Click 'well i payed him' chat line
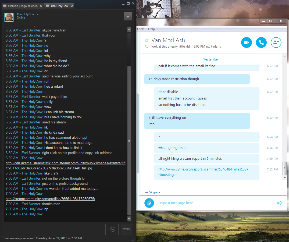Image resolution: width=289 pixels, height=242 pixels. tap(36, 97)
